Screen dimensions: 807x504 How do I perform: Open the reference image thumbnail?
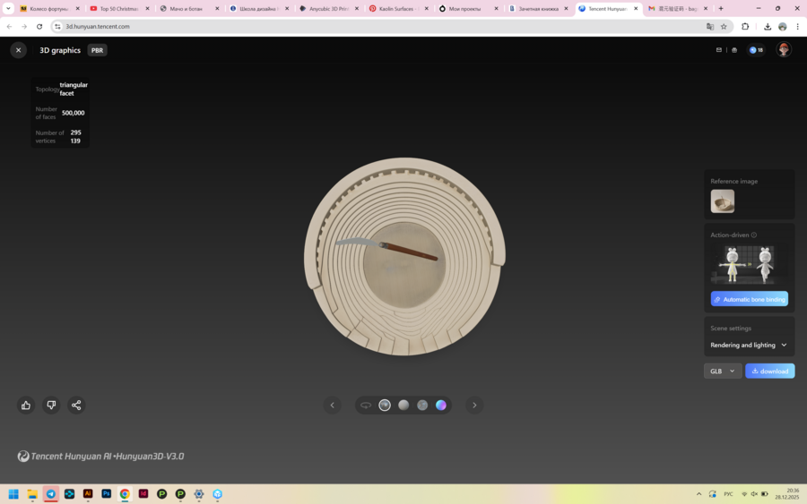723,201
